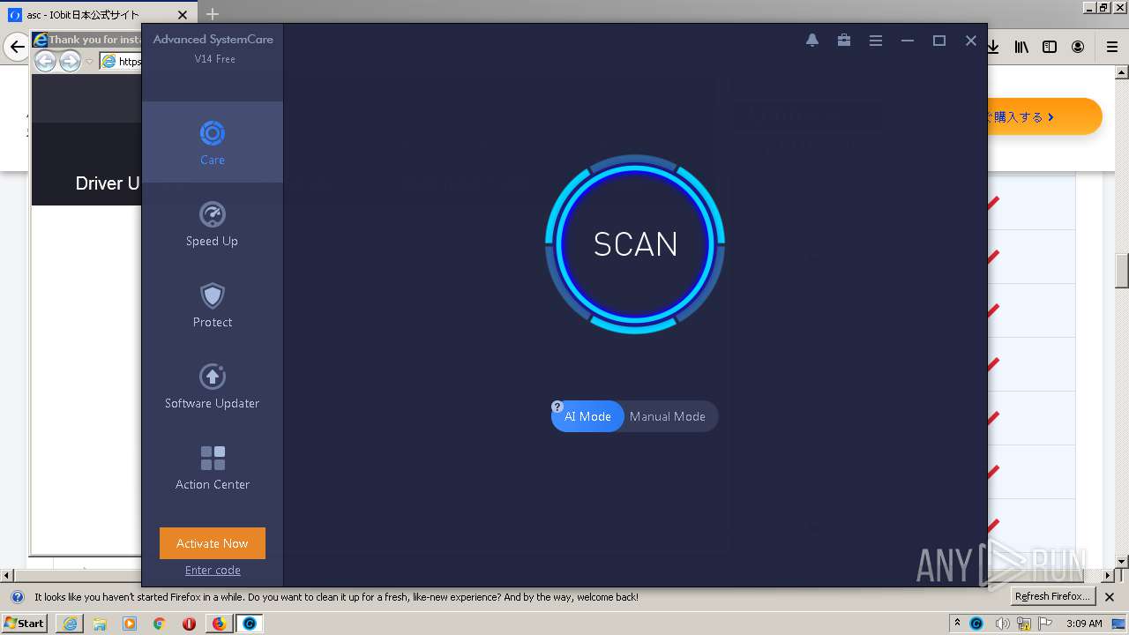Viewport: 1129px width, 635px height.
Task: Open Chrome from taskbar
Action: (x=160, y=624)
